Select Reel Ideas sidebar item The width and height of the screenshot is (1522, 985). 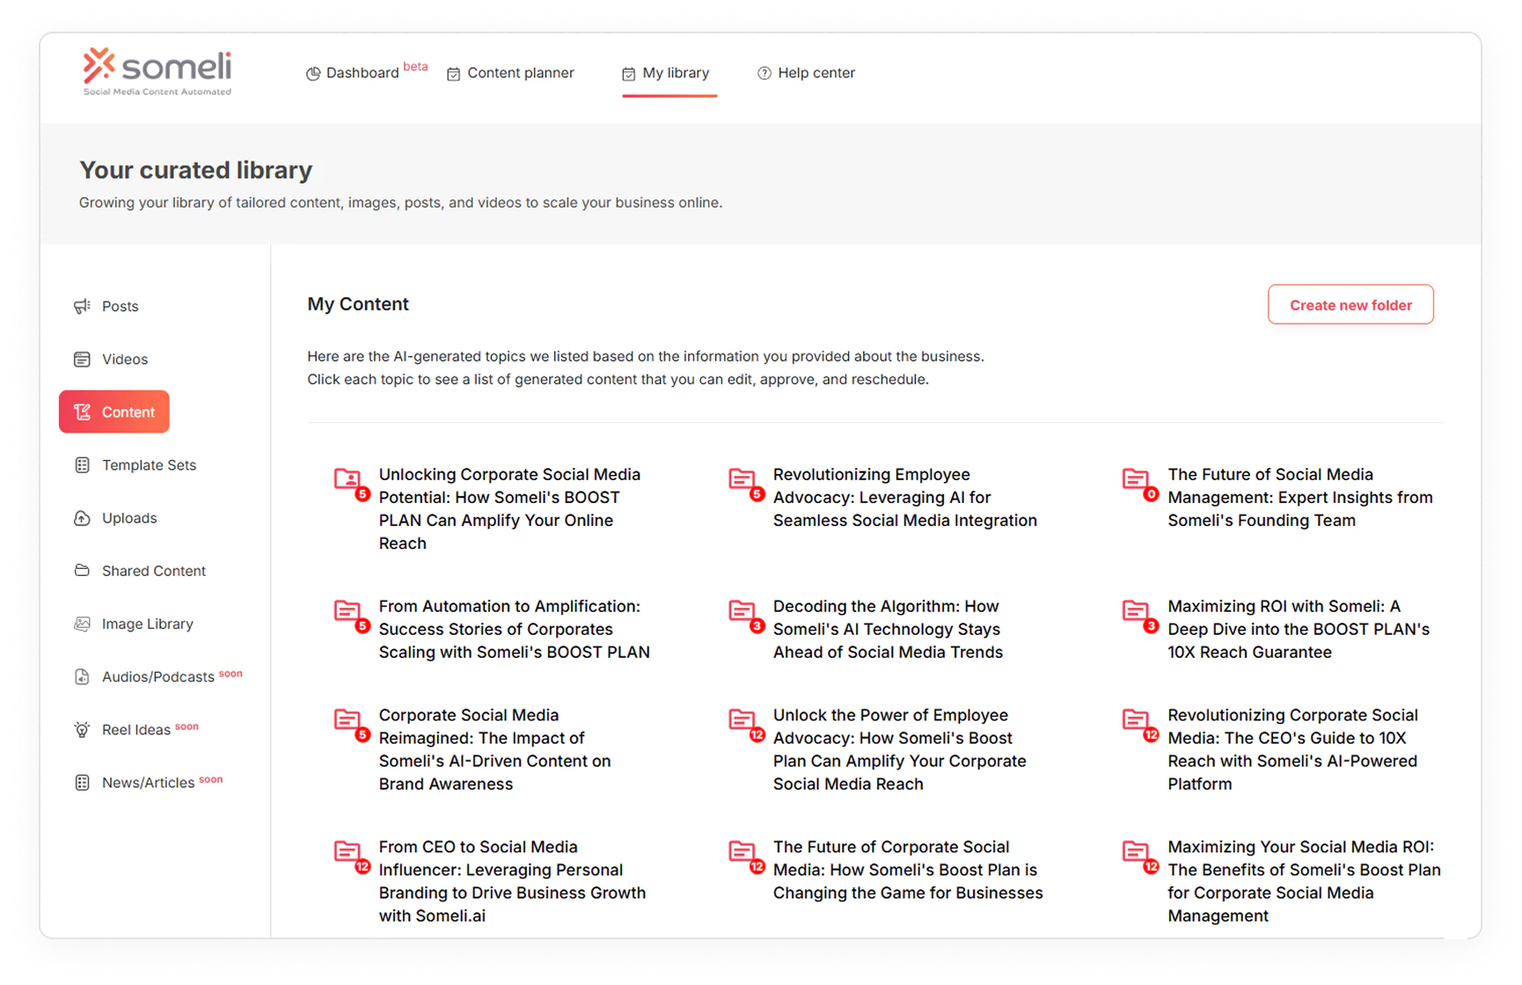tap(136, 730)
